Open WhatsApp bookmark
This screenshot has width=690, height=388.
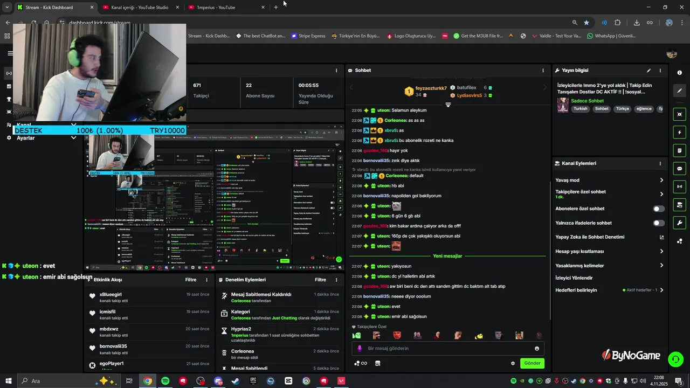[612, 36]
